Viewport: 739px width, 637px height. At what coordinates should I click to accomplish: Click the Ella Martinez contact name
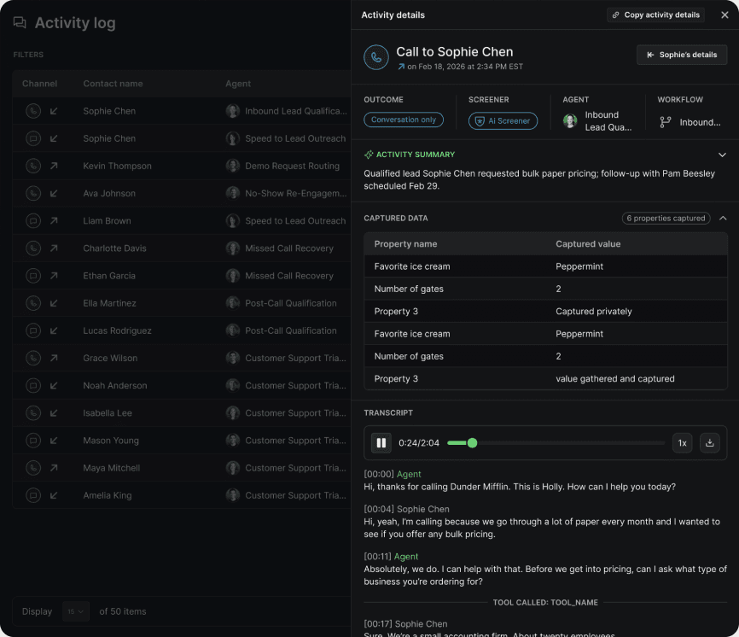pyautogui.click(x=109, y=303)
